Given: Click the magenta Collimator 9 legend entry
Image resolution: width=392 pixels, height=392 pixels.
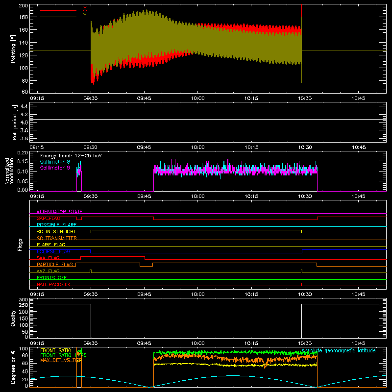Looking at the screenshot, I should (x=55, y=168).
